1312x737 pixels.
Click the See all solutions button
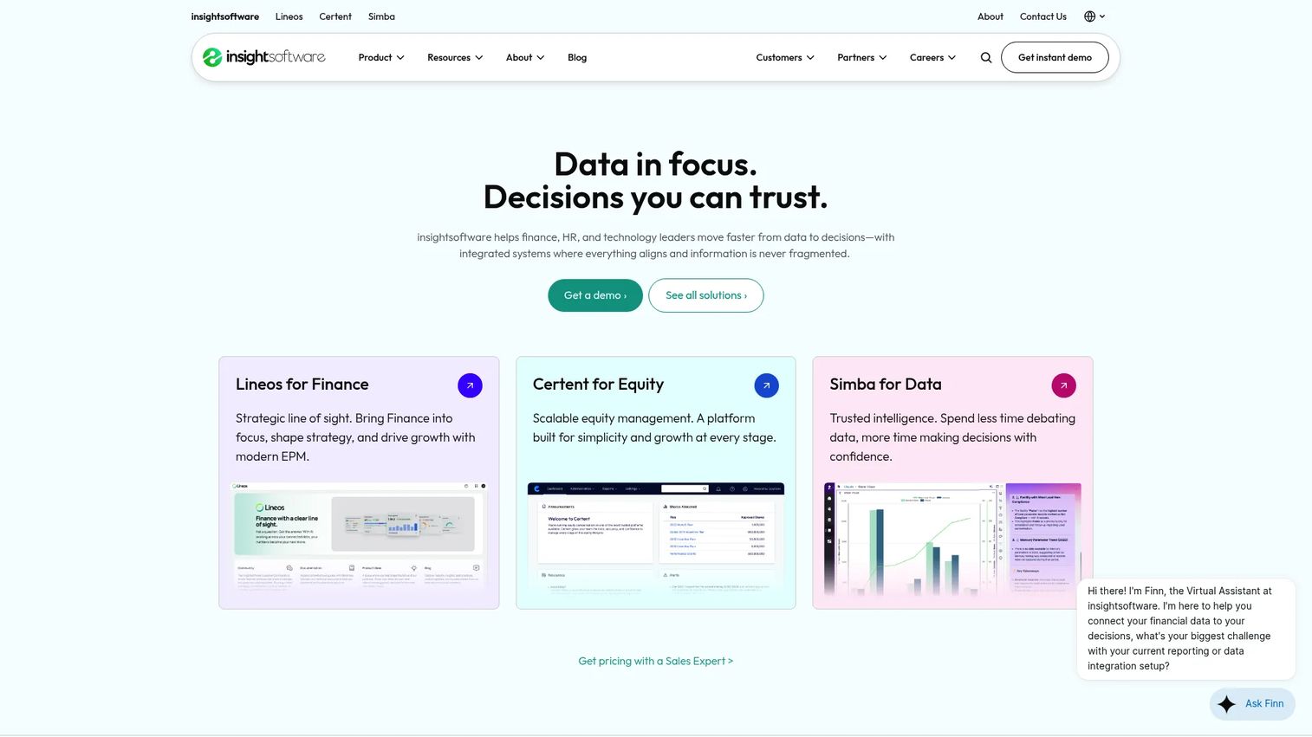pyautogui.click(x=706, y=295)
